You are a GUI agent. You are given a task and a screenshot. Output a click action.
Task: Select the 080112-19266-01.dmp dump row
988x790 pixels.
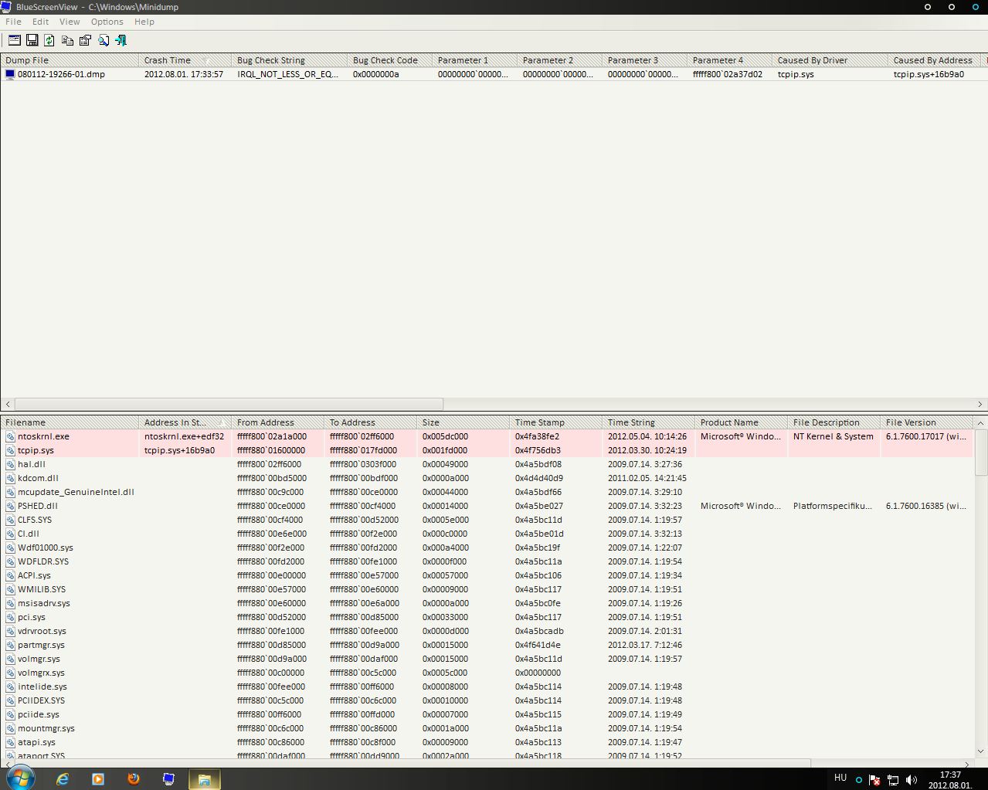point(494,74)
